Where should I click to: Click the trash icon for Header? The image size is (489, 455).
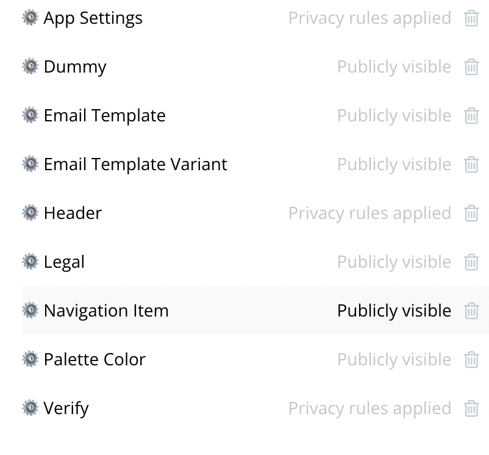click(471, 213)
